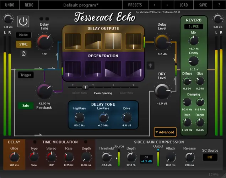Open the Default program name dropdown
Screen dimensions: 226x178
coord(81,5)
